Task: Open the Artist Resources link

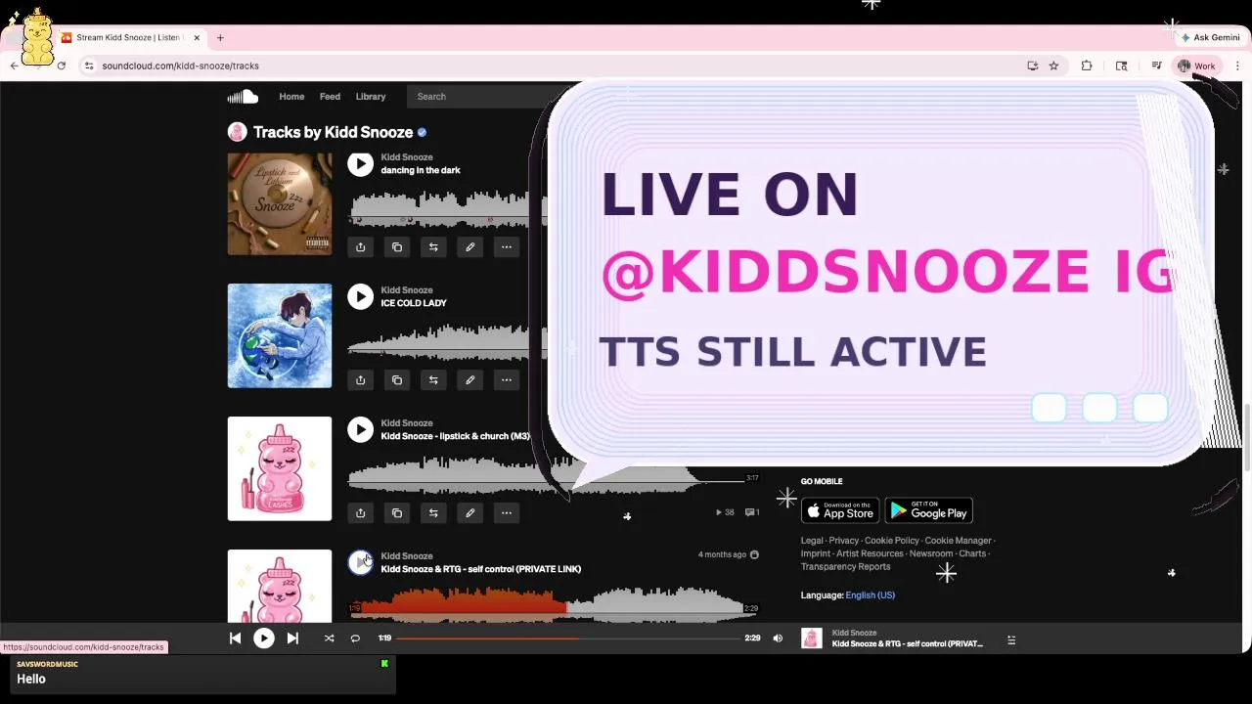Action: [870, 553]
